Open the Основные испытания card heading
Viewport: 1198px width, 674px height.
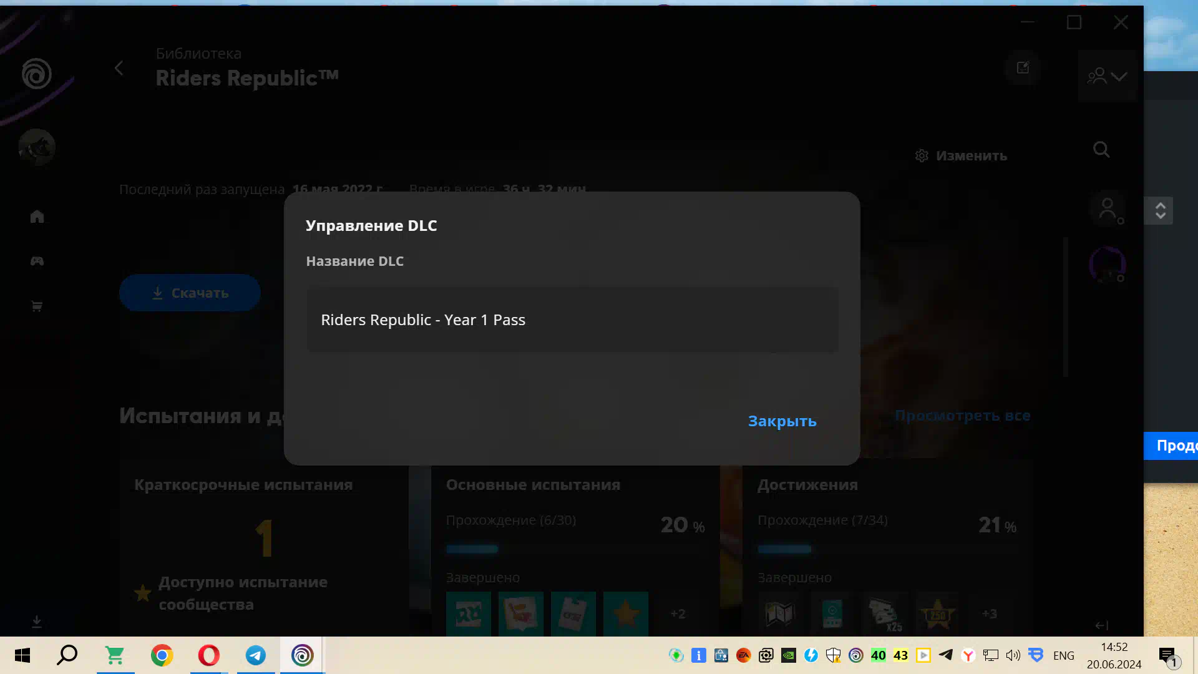tap(533, 485)
